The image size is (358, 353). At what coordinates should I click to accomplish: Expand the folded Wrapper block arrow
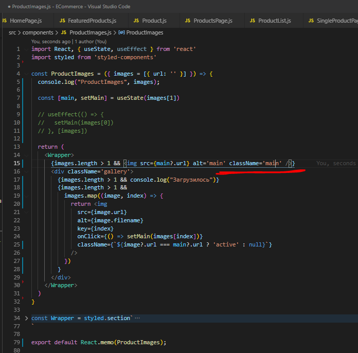tap(26, 318)
